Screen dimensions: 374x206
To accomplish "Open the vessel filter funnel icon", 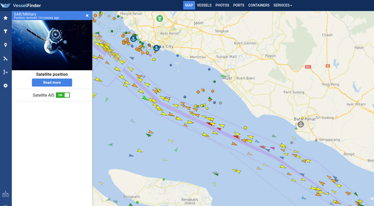I will pos(6,31).
